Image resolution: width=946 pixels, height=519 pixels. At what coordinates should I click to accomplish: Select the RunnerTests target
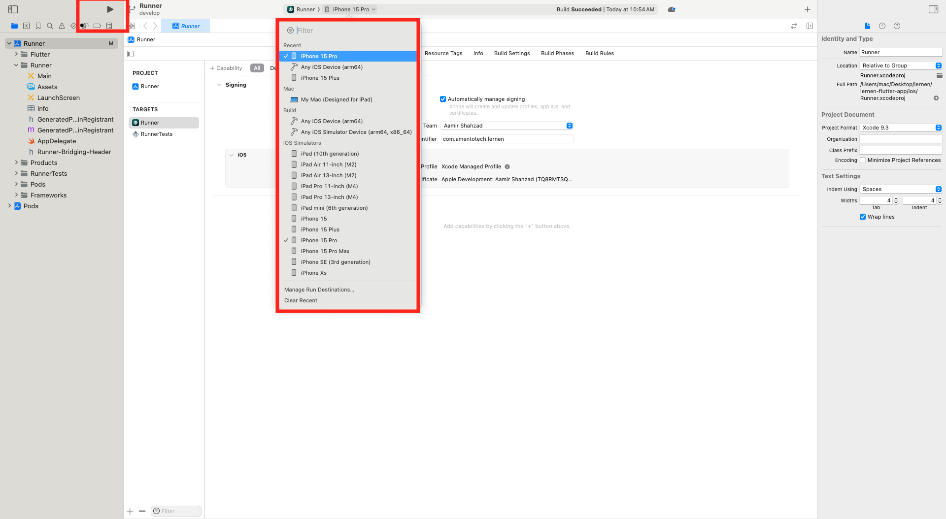[x=164, y=134]
